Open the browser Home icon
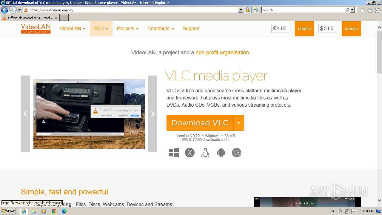 pyautogui.click(x=362, y=10)
